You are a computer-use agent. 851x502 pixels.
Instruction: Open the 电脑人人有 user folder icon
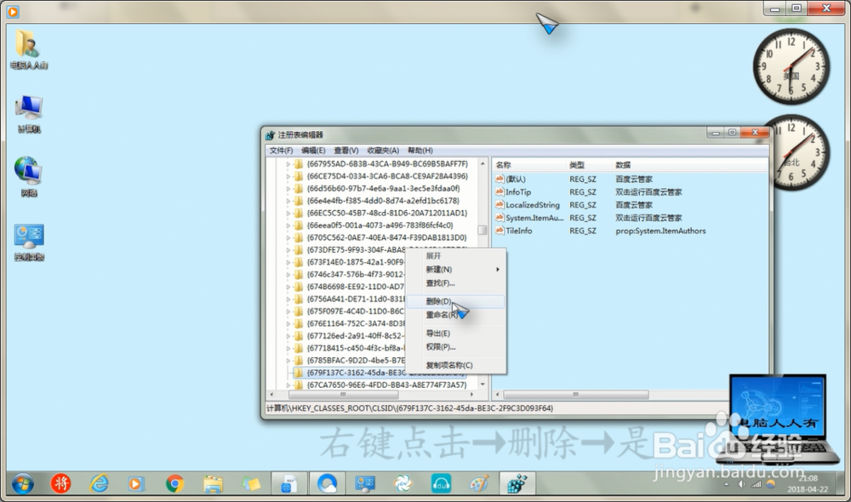(28, 48)
